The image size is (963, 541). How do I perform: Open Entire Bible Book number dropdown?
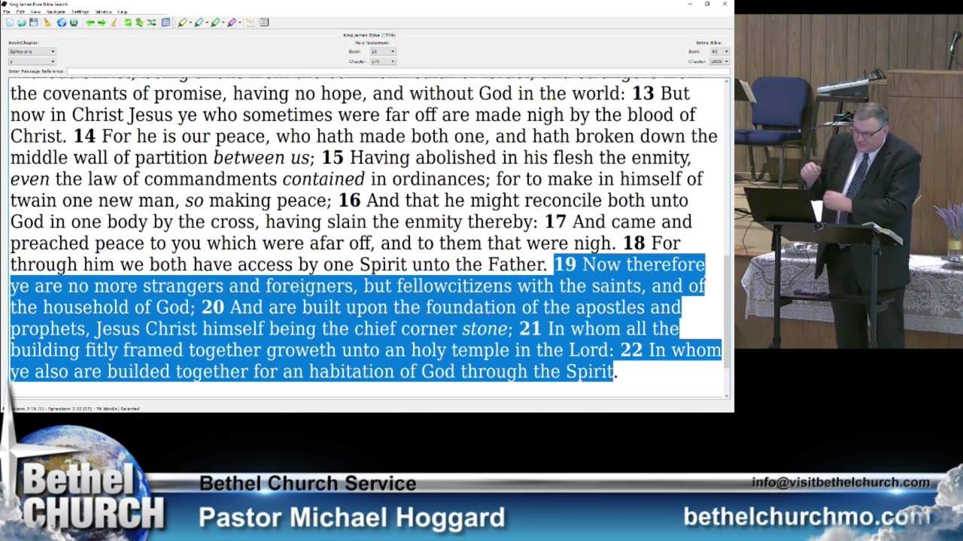pos(719,51)
